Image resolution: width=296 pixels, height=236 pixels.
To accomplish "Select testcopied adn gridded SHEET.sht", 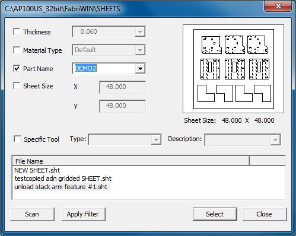I will [63, 178].
